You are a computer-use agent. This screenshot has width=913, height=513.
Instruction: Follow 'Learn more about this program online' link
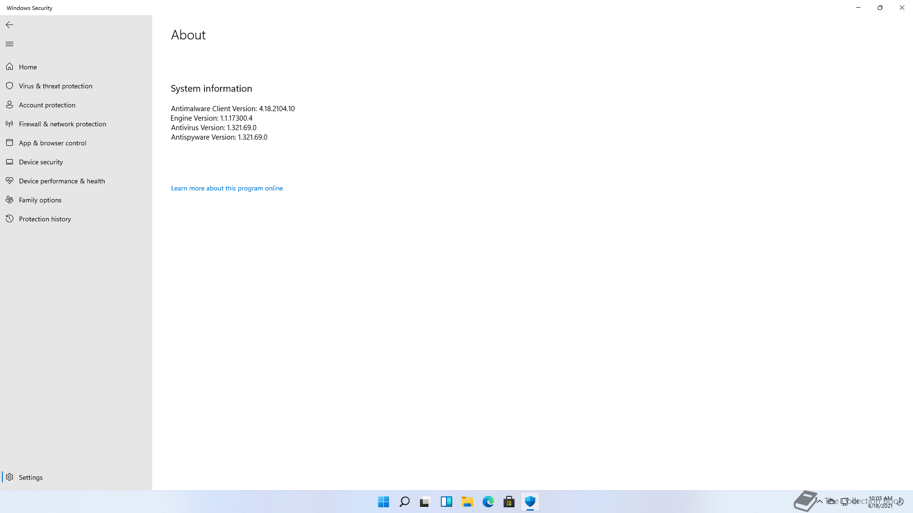[227, 188]
